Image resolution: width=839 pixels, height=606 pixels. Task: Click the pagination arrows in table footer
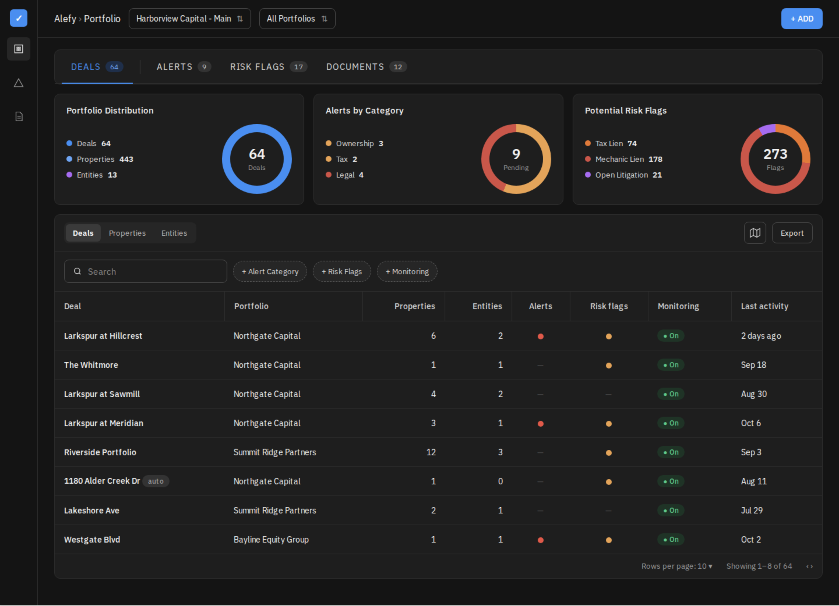tap(809, 566)
